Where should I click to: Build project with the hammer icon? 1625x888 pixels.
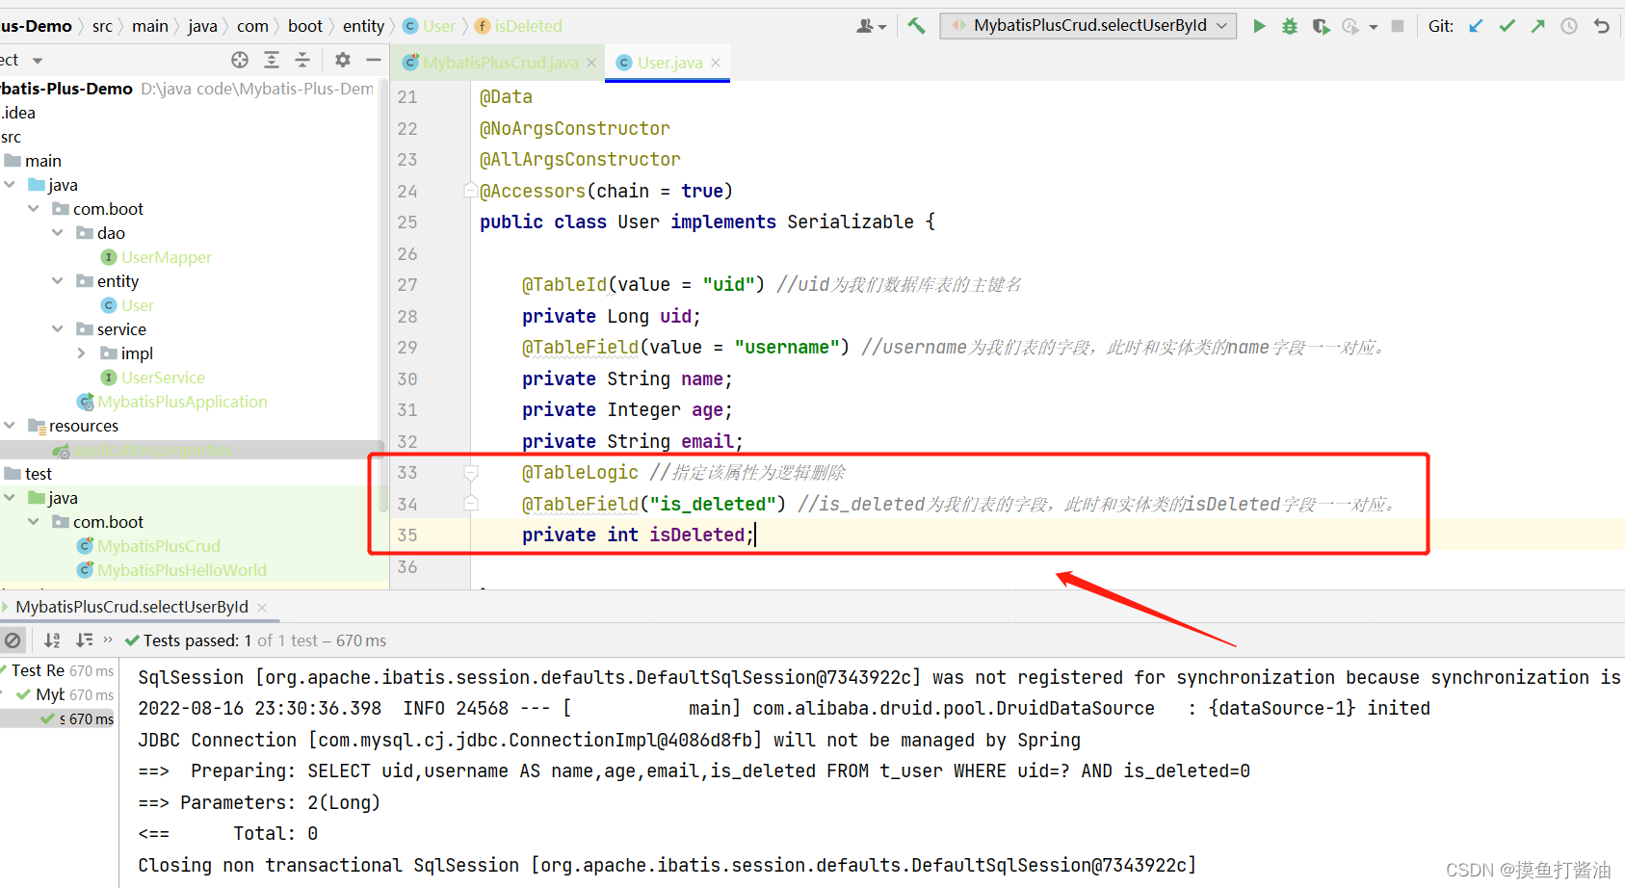[x=916, y=26]
